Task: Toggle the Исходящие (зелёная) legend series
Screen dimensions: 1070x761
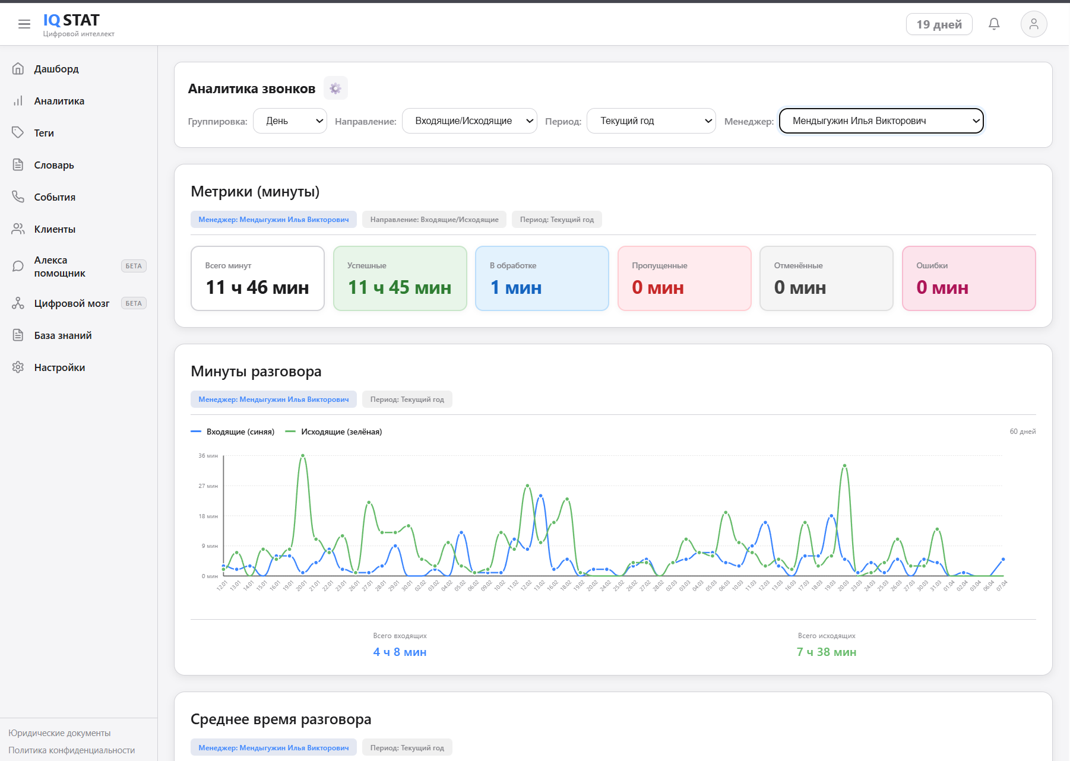Action: (x=334, y=432)
